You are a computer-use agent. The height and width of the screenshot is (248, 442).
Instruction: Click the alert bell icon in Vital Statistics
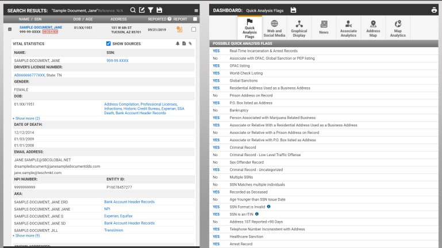coord(177,44)
